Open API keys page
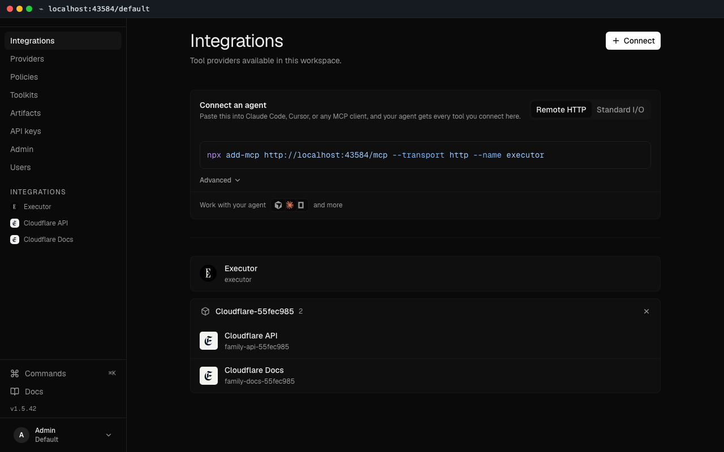This screenshot has width=724, height=452. coord(63,131)
